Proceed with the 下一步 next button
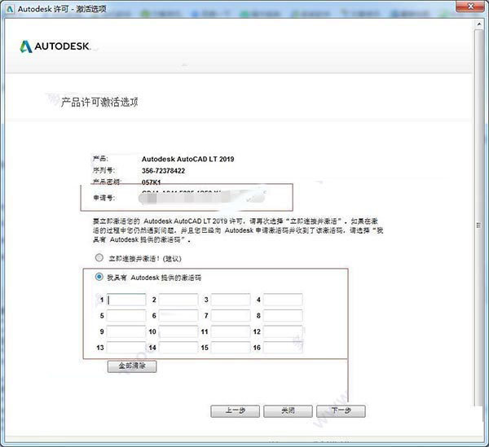The height and width of the screenshot is (447, 489). click(341, 411)
